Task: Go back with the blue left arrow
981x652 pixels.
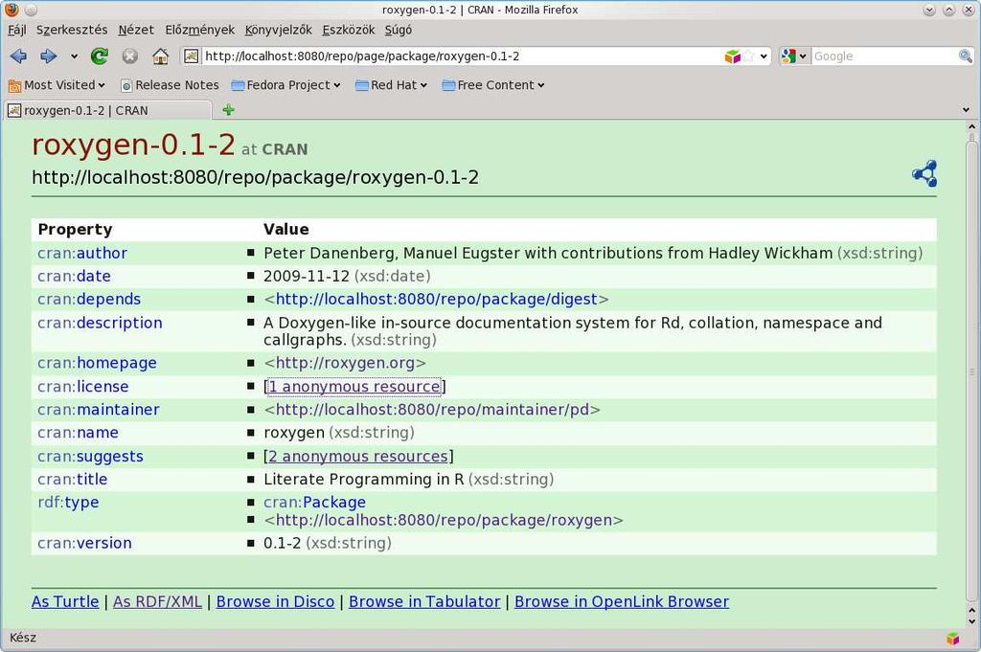Action: (x=18, y=56)
